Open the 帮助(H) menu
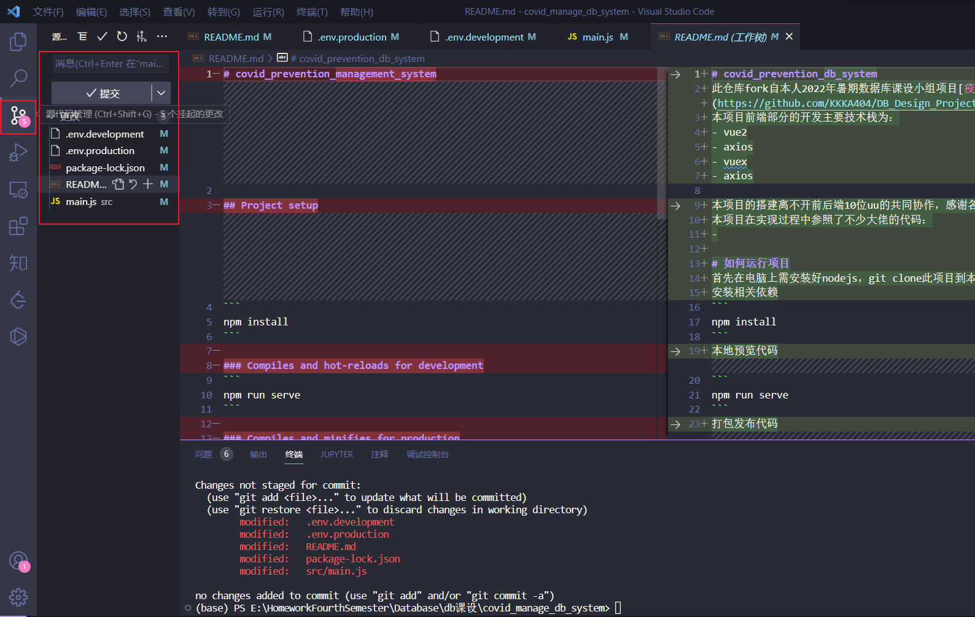975x617 pixels. (356, 12)
